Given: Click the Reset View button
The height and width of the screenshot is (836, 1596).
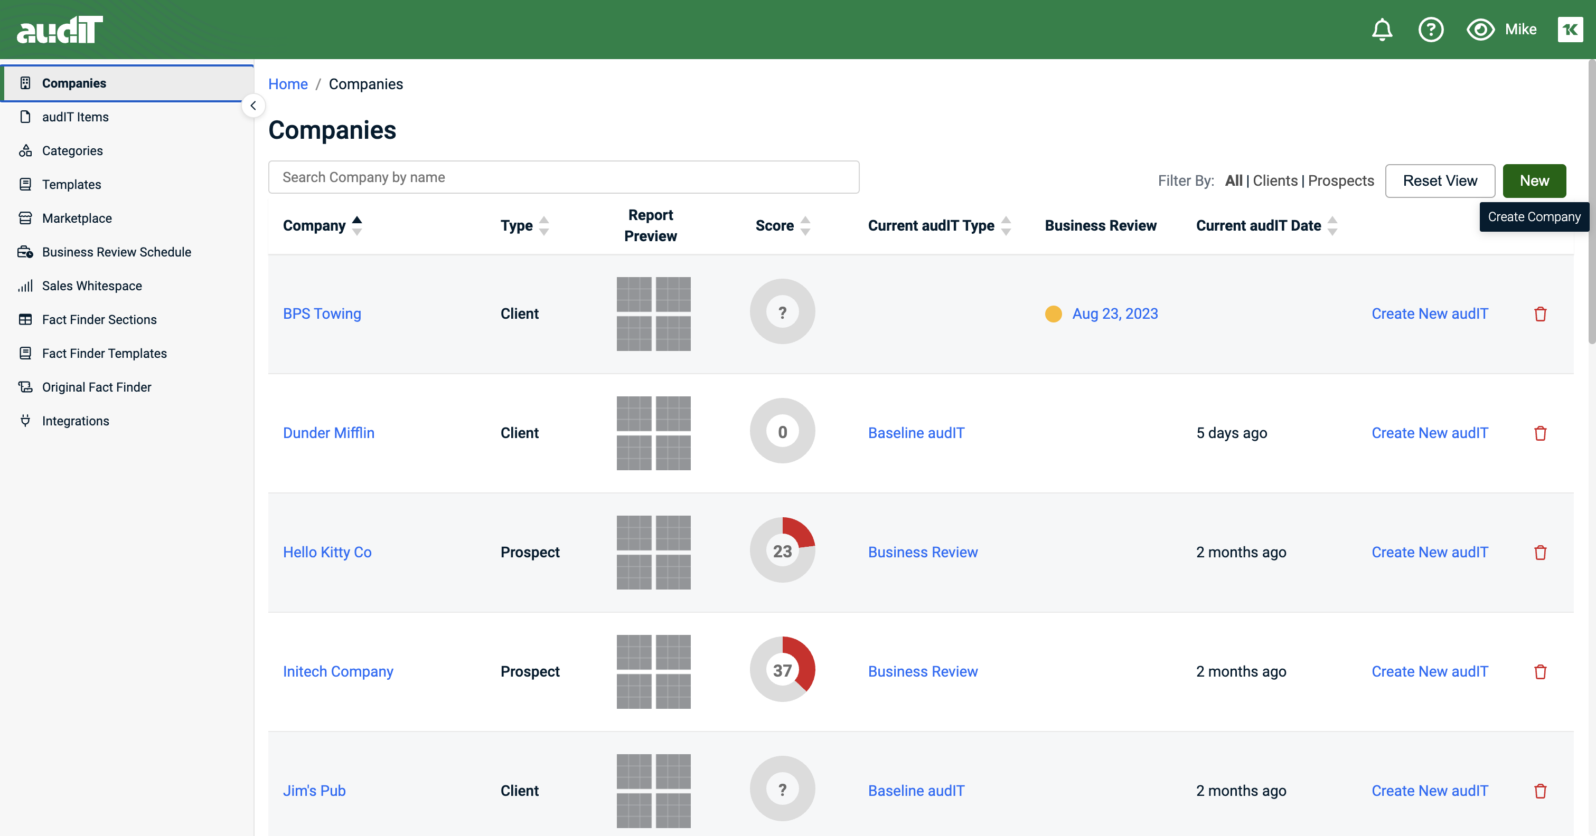Looking at the screenshot, I should (x=1440, y=181).
